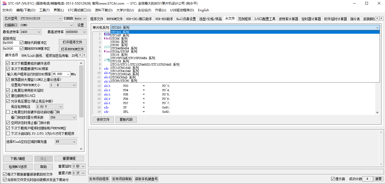Collapse the 单片机系列 combo box arrow
The image size is (385, 184).
point(377,28)
